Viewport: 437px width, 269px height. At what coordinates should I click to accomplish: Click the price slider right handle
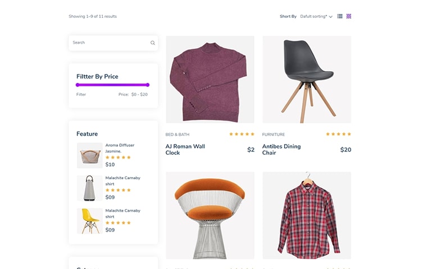tap(148, 85)
